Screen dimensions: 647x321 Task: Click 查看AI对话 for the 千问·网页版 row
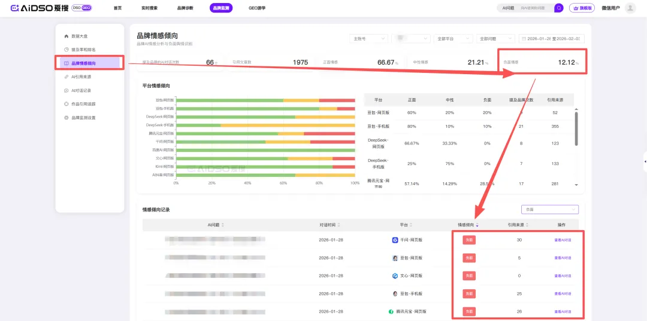563,240
